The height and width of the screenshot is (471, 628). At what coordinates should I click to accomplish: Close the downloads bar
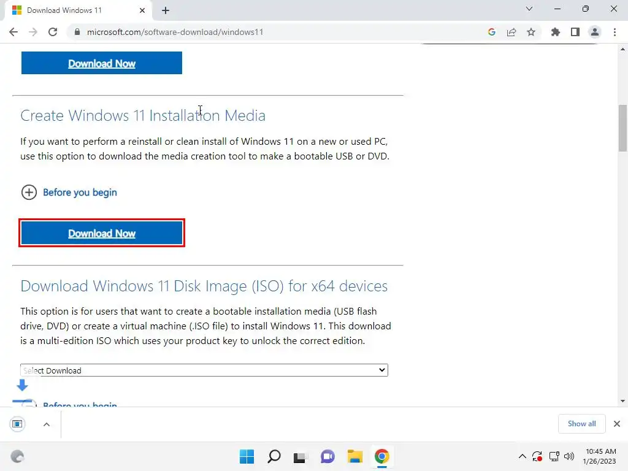pos(617,424)
